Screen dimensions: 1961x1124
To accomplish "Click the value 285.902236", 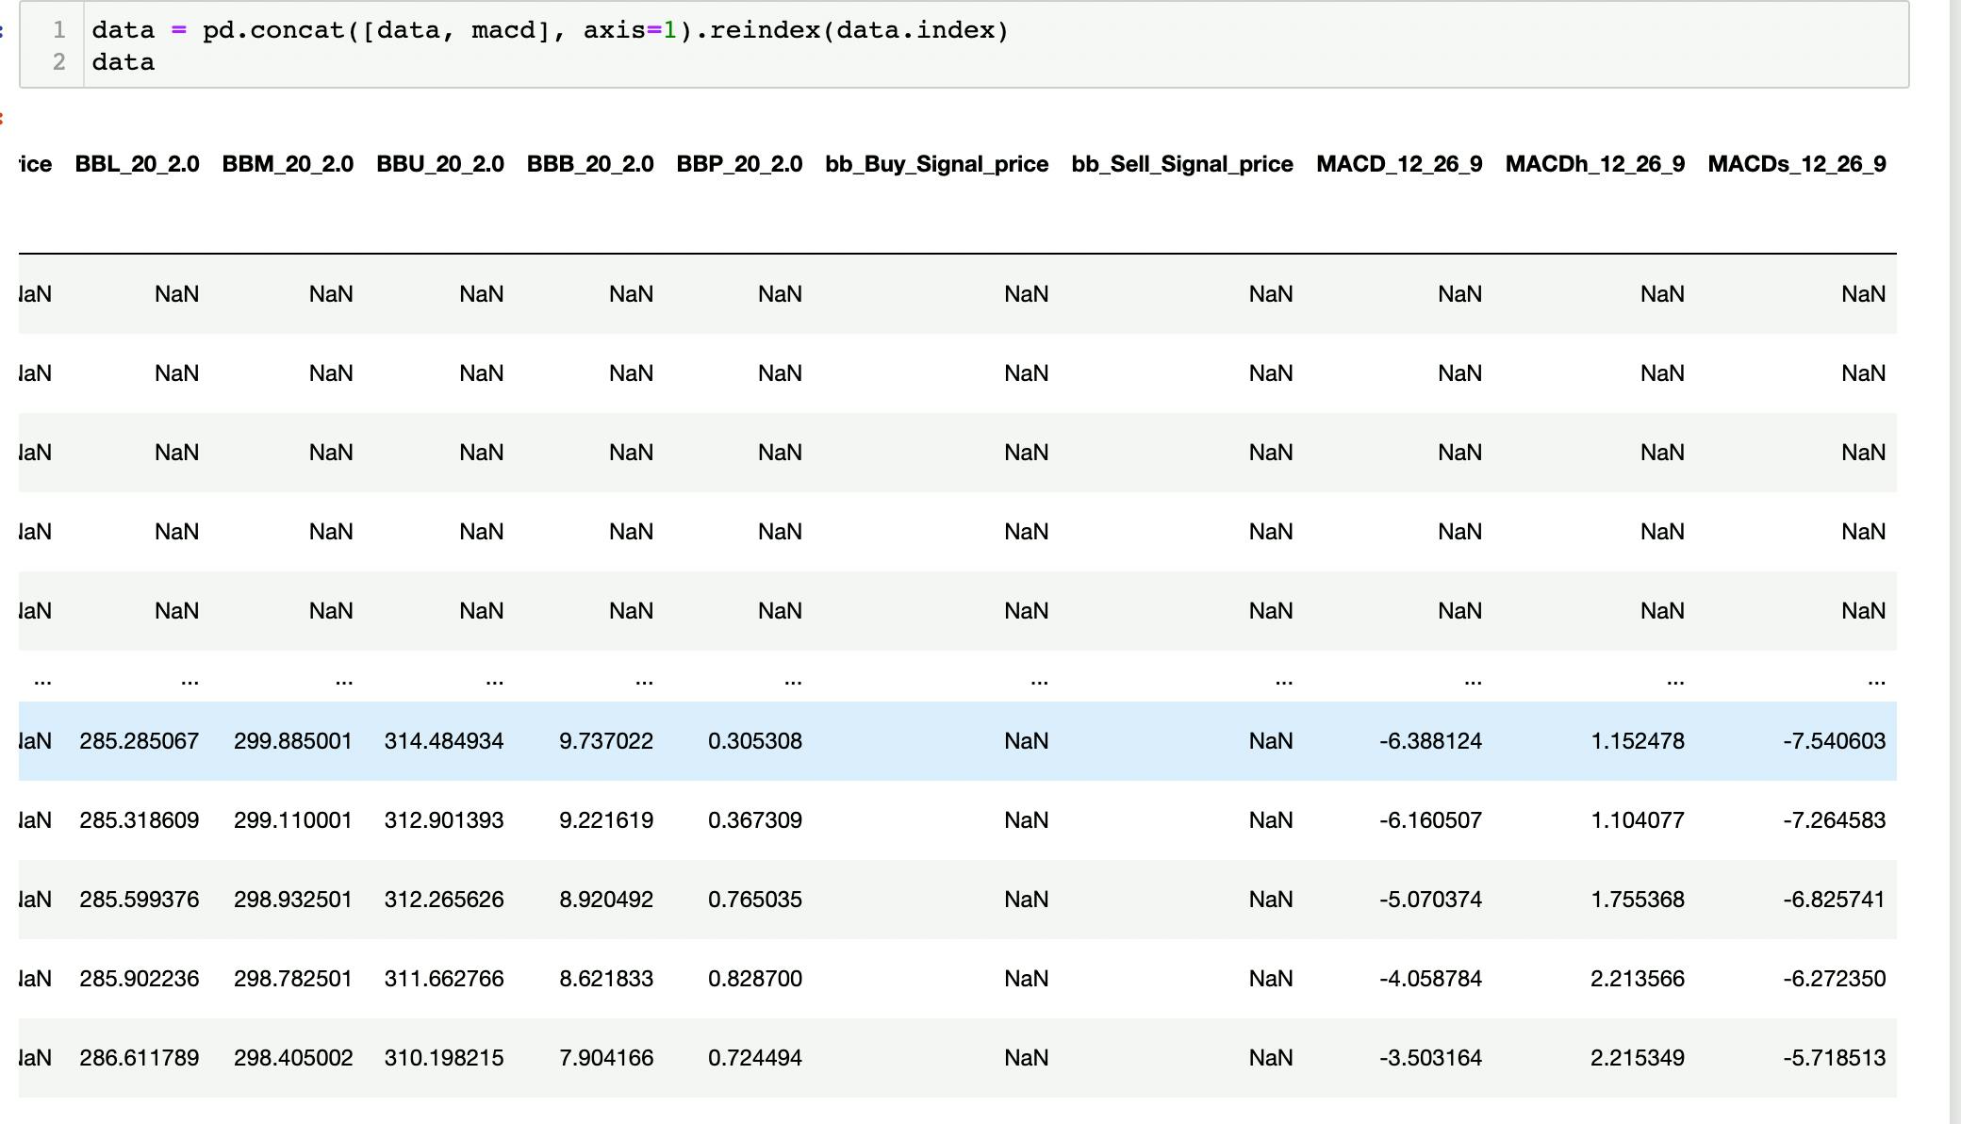I will (x=140, y=979).
